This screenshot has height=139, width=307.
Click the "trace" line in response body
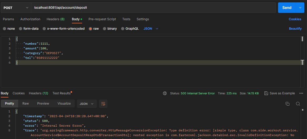tap(161, 130)
